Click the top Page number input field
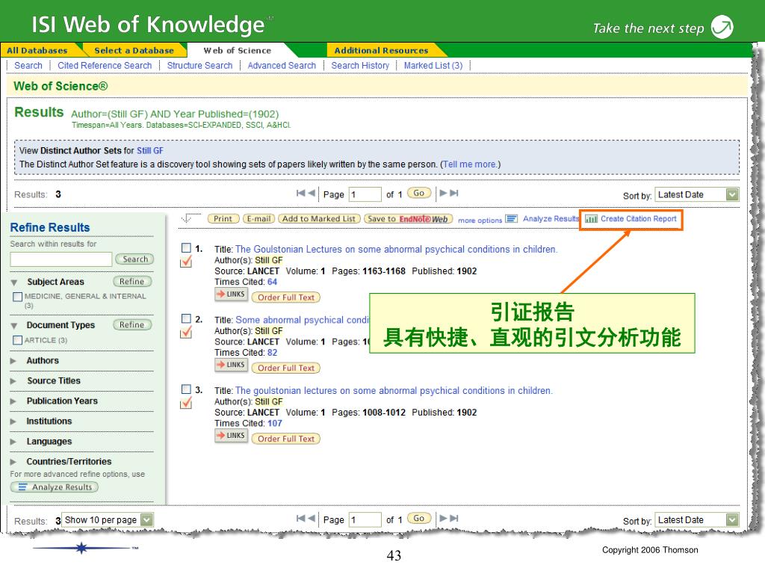 coord(365,194)
